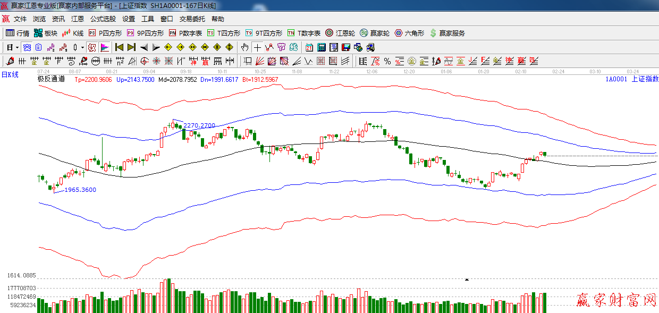Toggle the red 权 adjustment button
Image resolution: width=659 pixels, height=313 pixels.
[92, 47]
